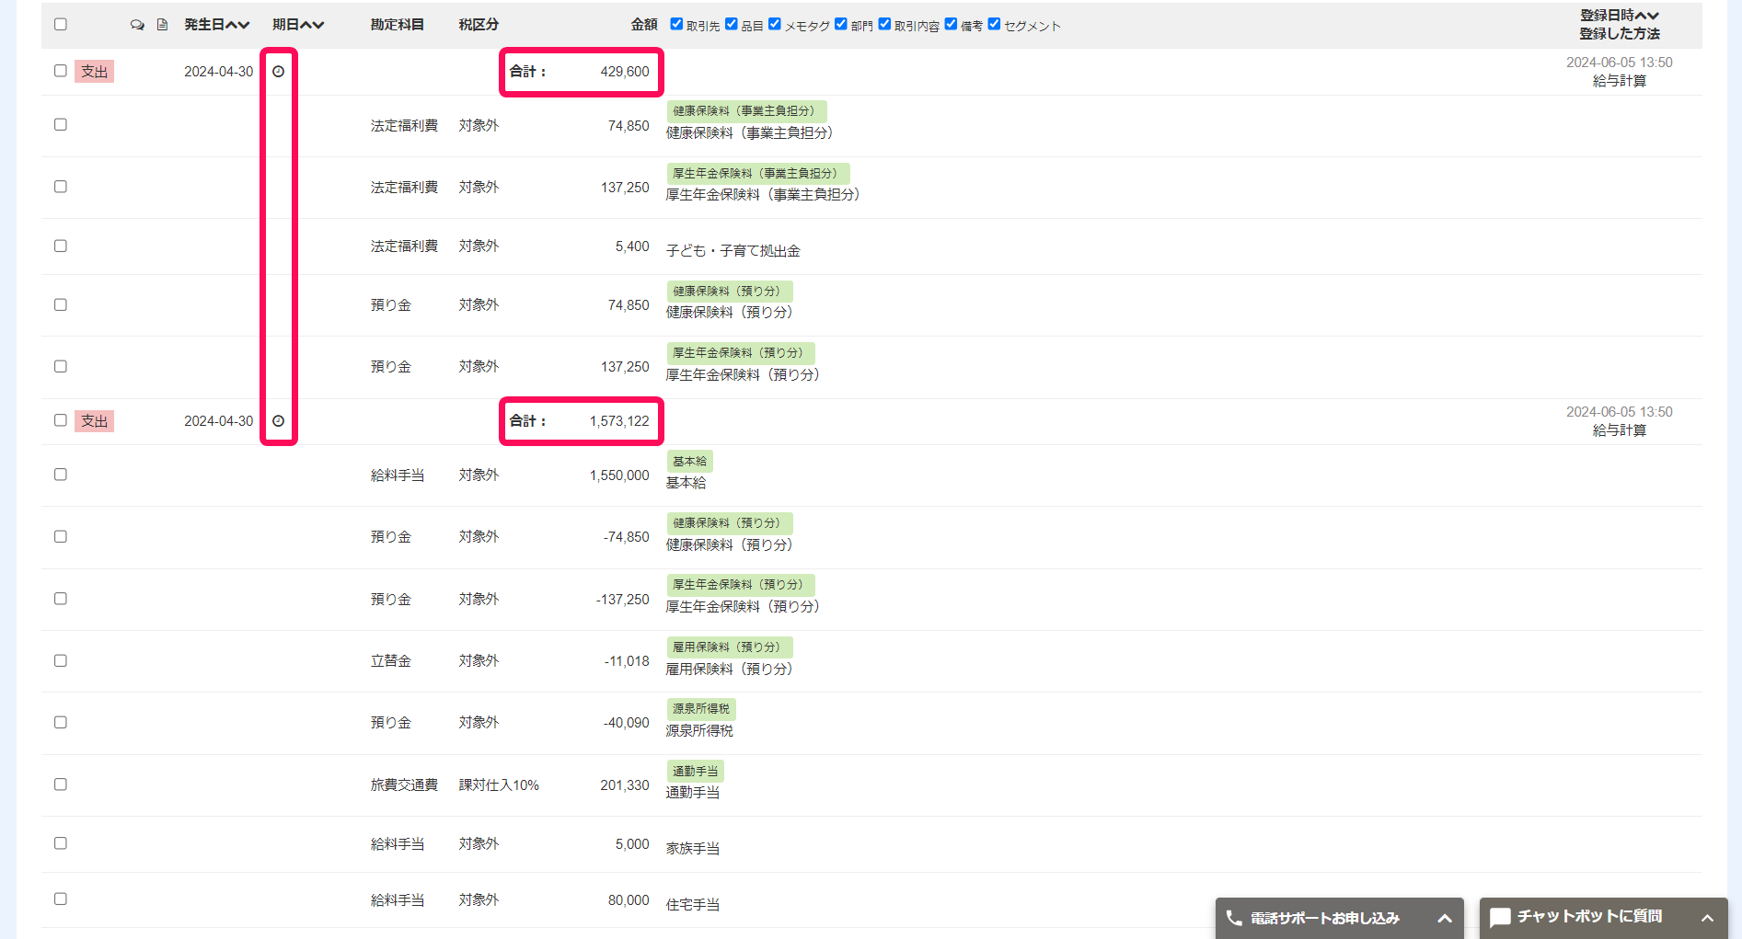Check the 子ども・子育て拠出金 row checkbox
The width and height of the screenshot is (1742, 939).
pyautogui.click(x=61, y=246)
